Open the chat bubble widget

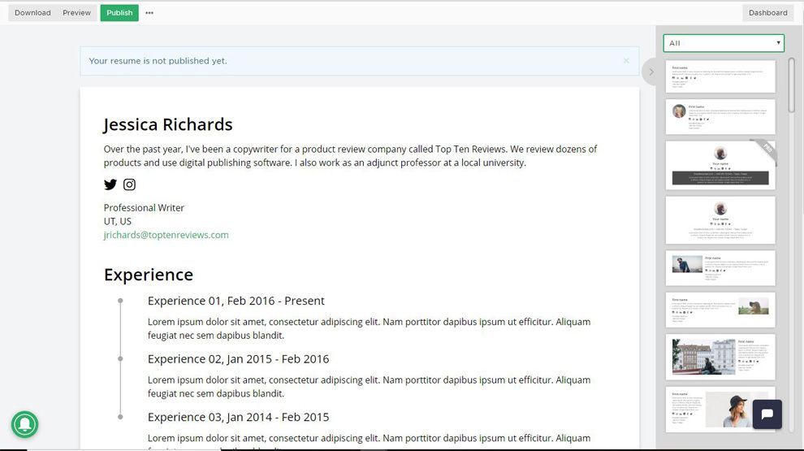(767, 414)
